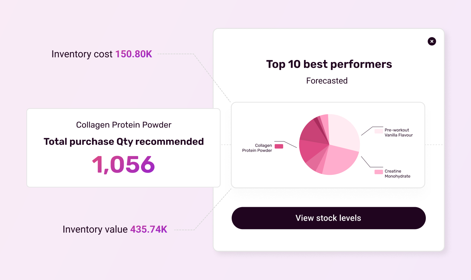471x280 pixels.
Task: Click the Top 10 best performers heading
Action: click(x=329, y=64)
